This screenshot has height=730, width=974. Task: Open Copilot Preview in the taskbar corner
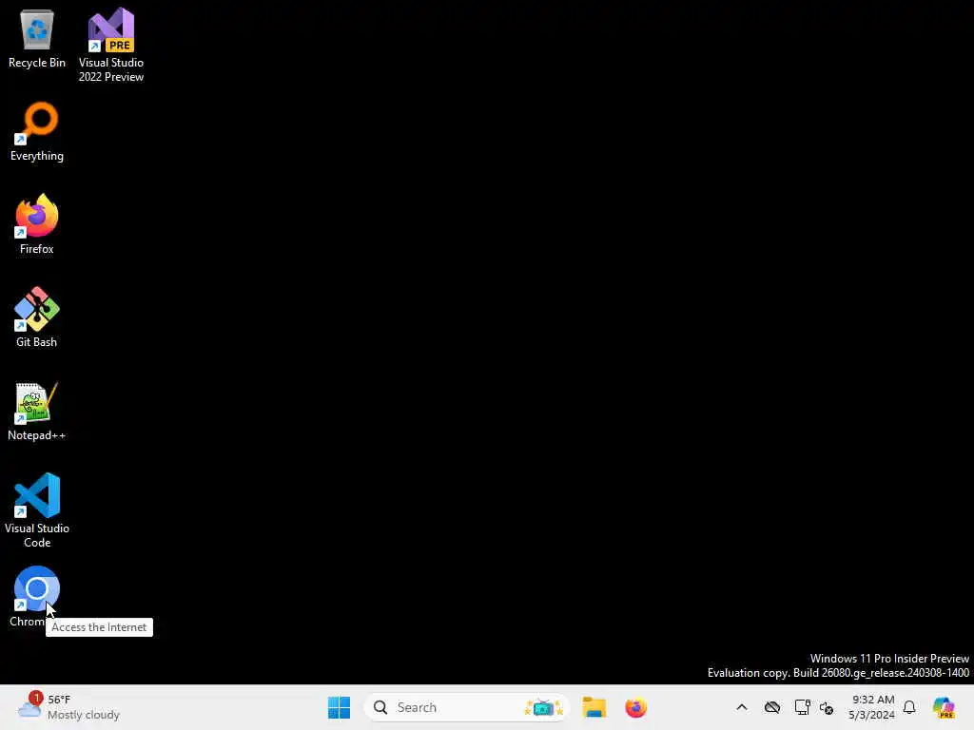coord(944,707)
